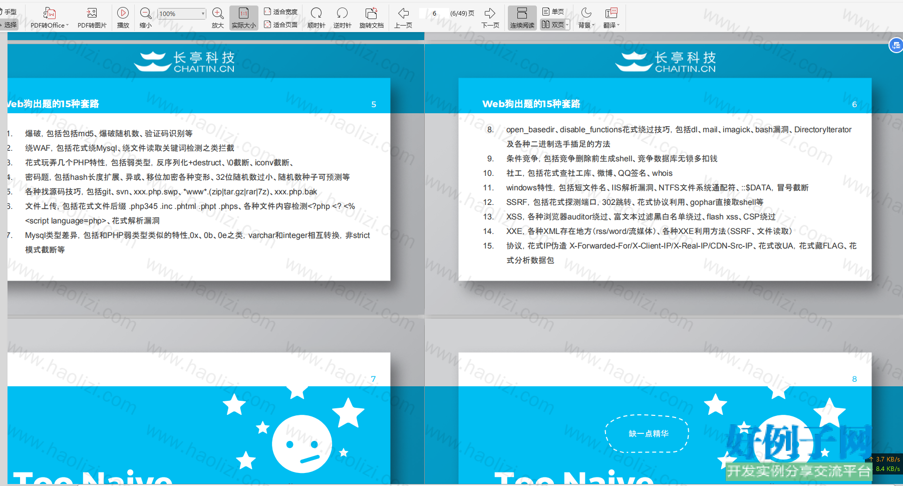Viewport: 903px width, 486px height.
Task: Select the hand tool (手型)
Action: coord(9,12)
